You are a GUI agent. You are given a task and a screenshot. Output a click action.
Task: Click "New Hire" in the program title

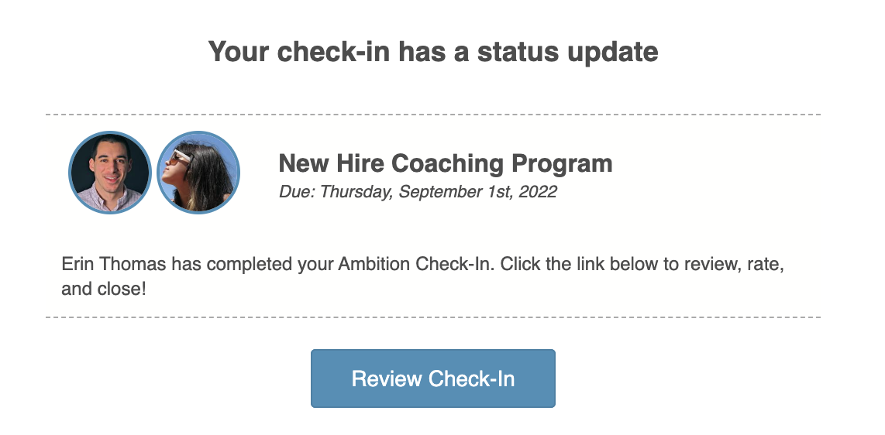332,163
